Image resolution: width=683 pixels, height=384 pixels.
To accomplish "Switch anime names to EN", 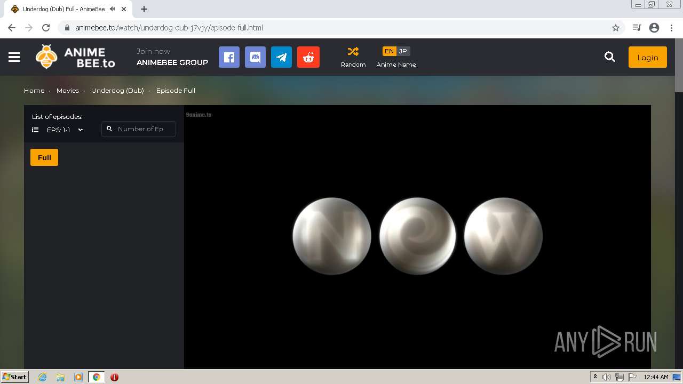I will click(389, 51).
